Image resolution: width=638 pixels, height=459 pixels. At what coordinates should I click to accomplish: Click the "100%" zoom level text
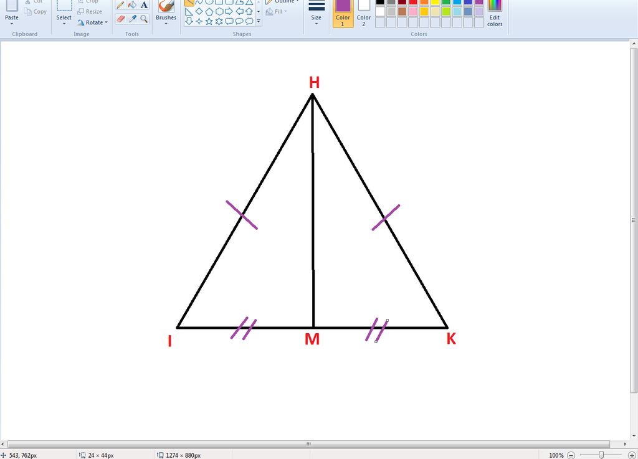556,455
